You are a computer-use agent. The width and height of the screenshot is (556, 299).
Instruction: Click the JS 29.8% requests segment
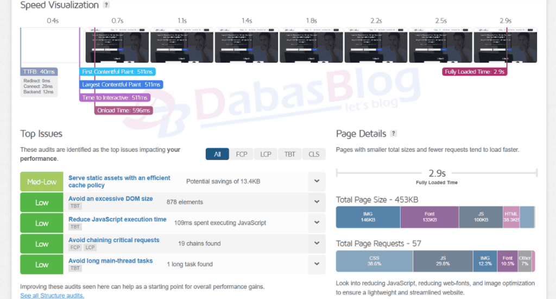[x=443, y=261]
